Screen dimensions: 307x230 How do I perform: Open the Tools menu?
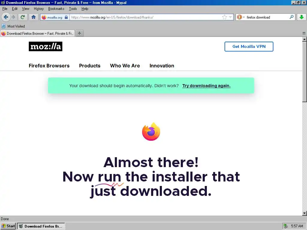[x=73, y=9]
